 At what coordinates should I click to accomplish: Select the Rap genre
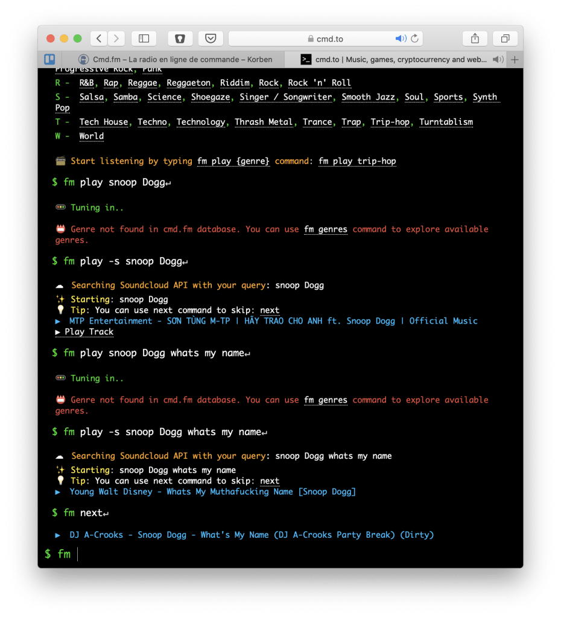click(x=111, y=83)
